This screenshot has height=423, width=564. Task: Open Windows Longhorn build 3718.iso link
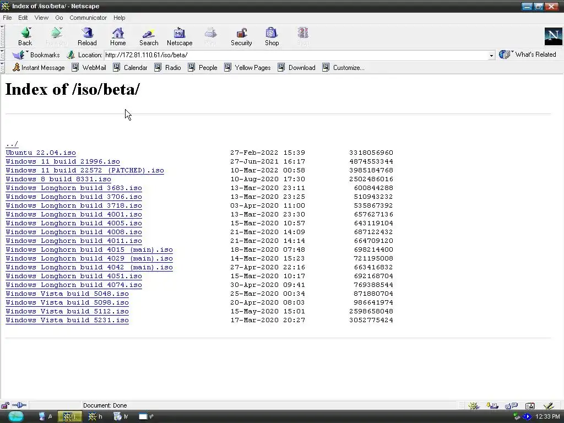click(74, 205)
